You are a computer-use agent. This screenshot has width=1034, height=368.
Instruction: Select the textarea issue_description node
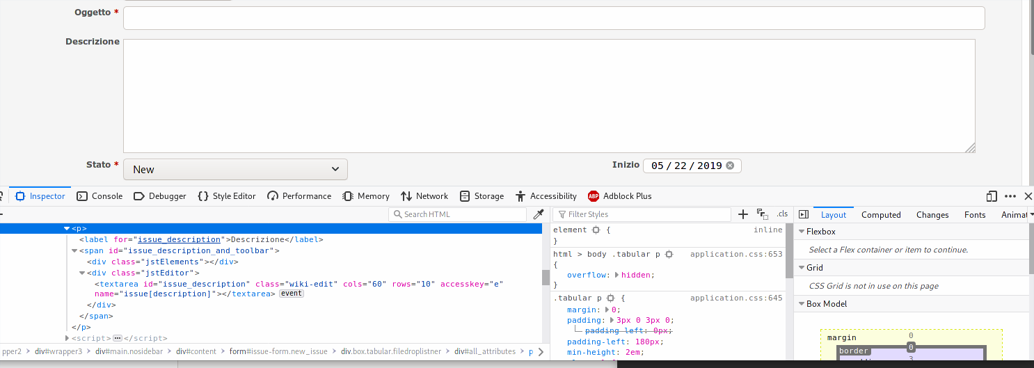pyautogui.click(x=299, y=289)
